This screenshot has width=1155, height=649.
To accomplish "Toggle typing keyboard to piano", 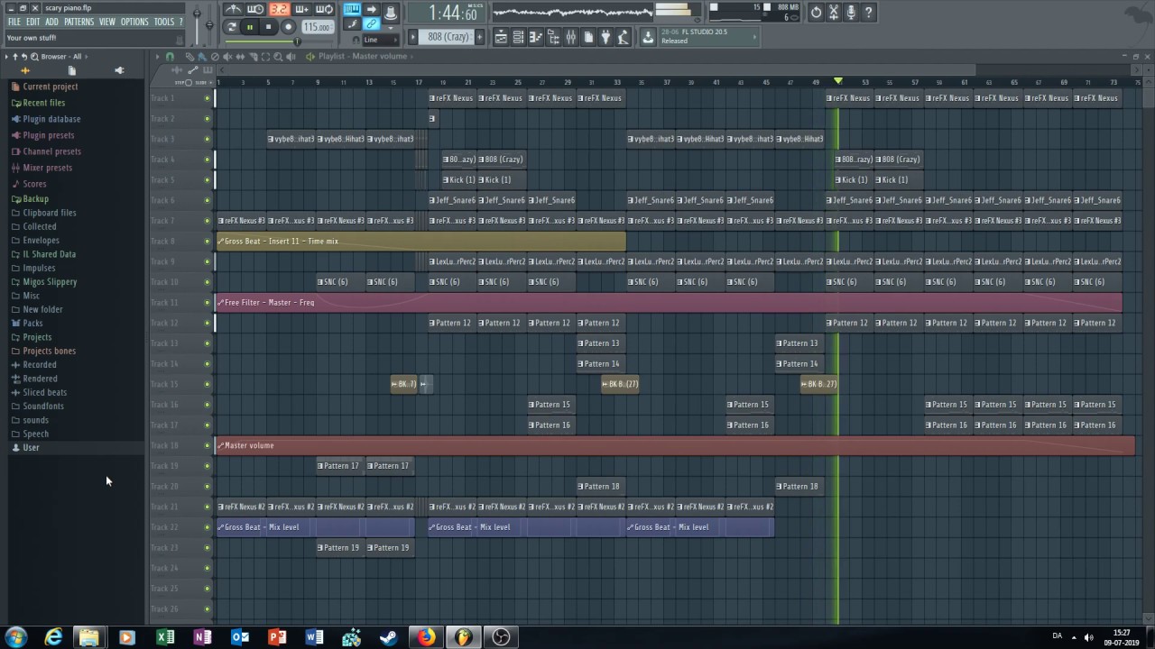I will 352,10.
